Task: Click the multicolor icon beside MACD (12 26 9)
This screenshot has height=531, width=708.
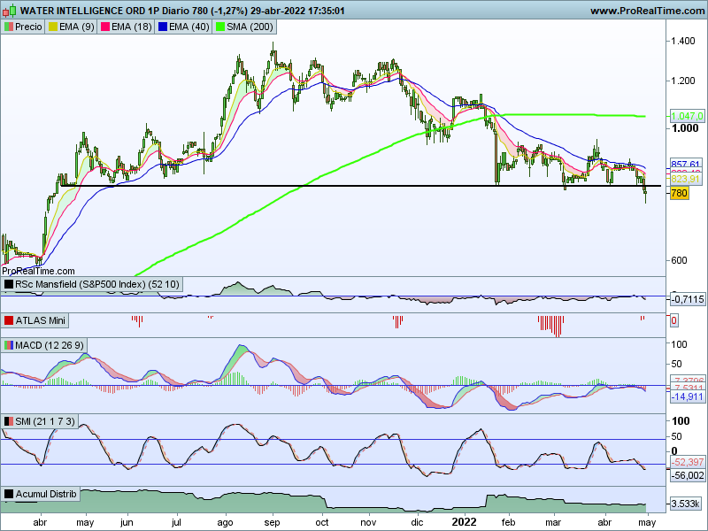Action: [9, 345]
